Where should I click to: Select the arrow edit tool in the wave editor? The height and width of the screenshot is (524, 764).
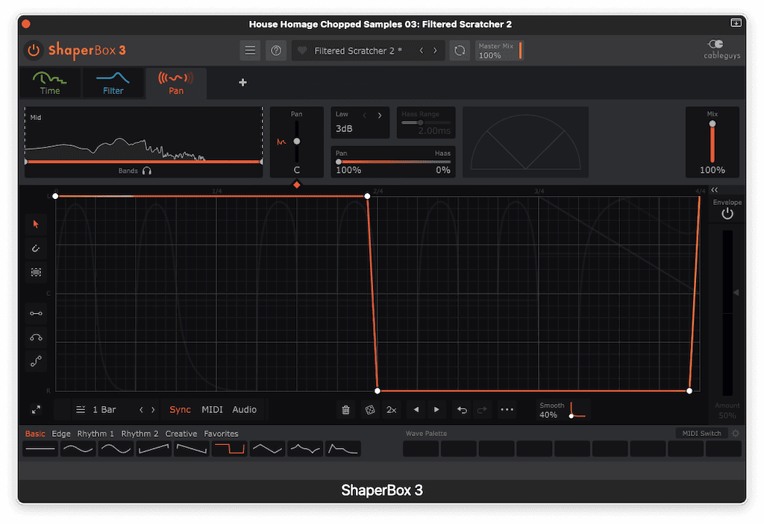pos(35,224)
